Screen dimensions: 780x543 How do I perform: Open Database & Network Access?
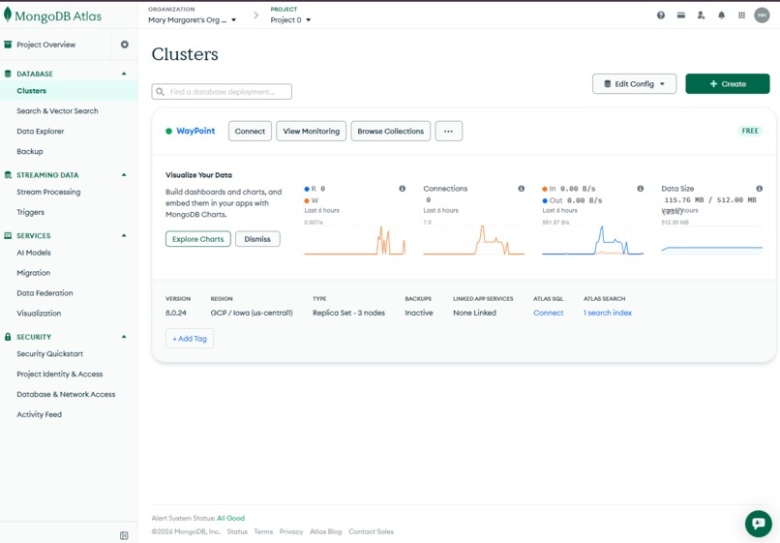66,394
